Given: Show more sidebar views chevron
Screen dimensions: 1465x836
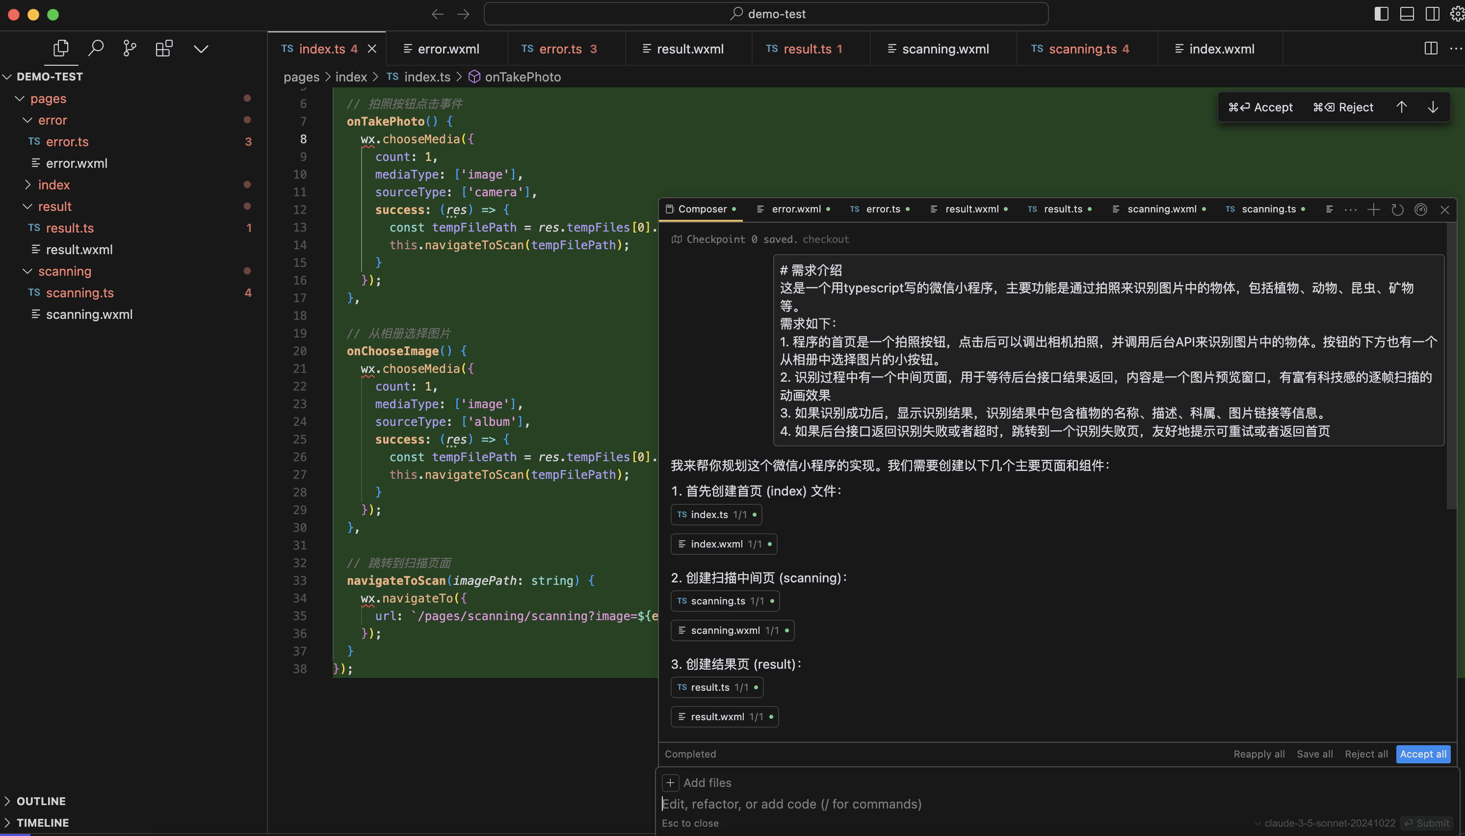Looking at the screenshot, I should pos(201,49).
